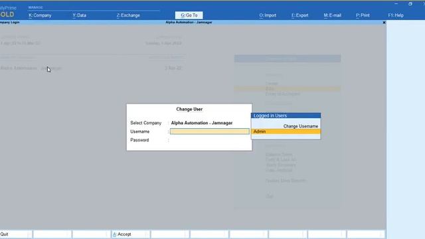The image size is (425, 239).
Task: Minimize the TallyPrime window
Action: (x=396, y=4)
